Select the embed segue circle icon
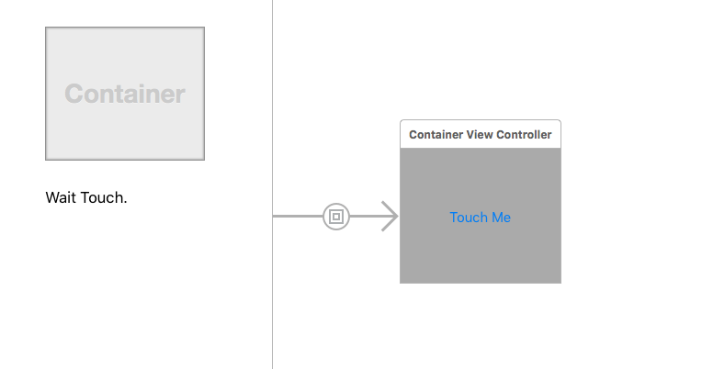 point(335,217)
